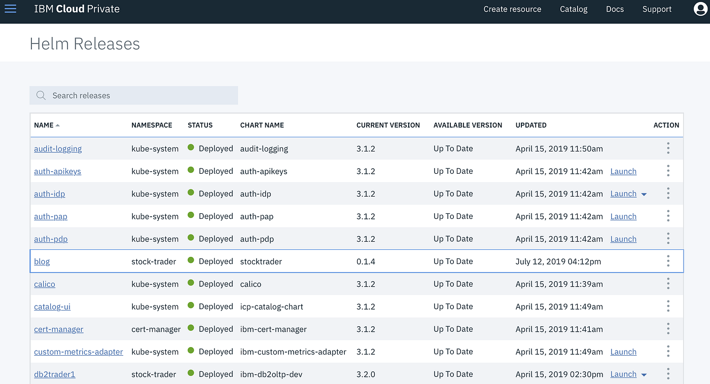Image resolution: width=710 pixels, height=384 pixels.
Task: Expand Launch dropdown arrow for db2trader1
Action: 644,375
